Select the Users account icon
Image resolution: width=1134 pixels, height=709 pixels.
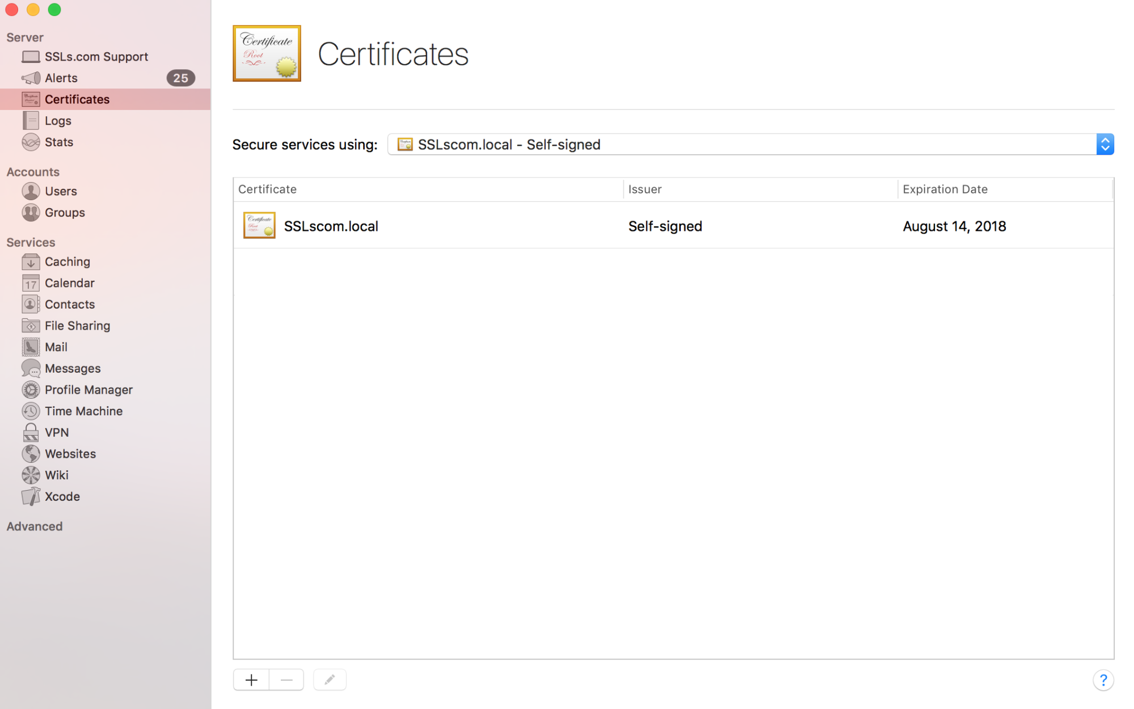tap(31, 191)
